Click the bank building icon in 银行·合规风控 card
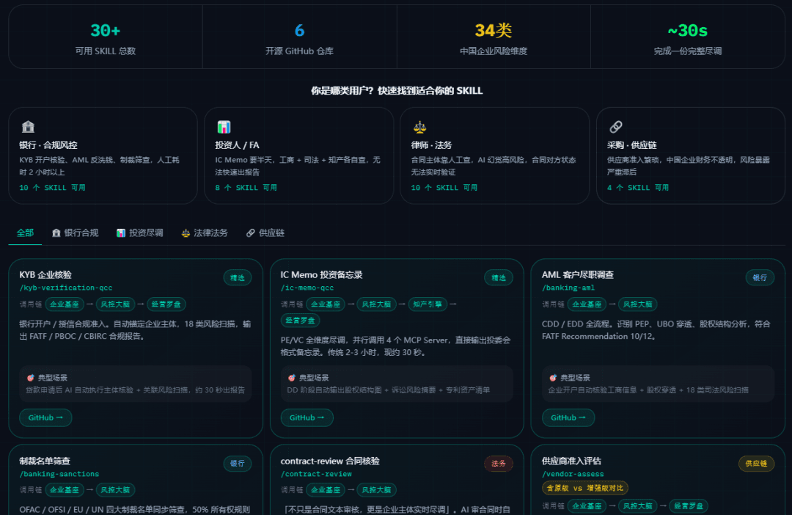This screenshot has width=792, height=515. (28, 126)
